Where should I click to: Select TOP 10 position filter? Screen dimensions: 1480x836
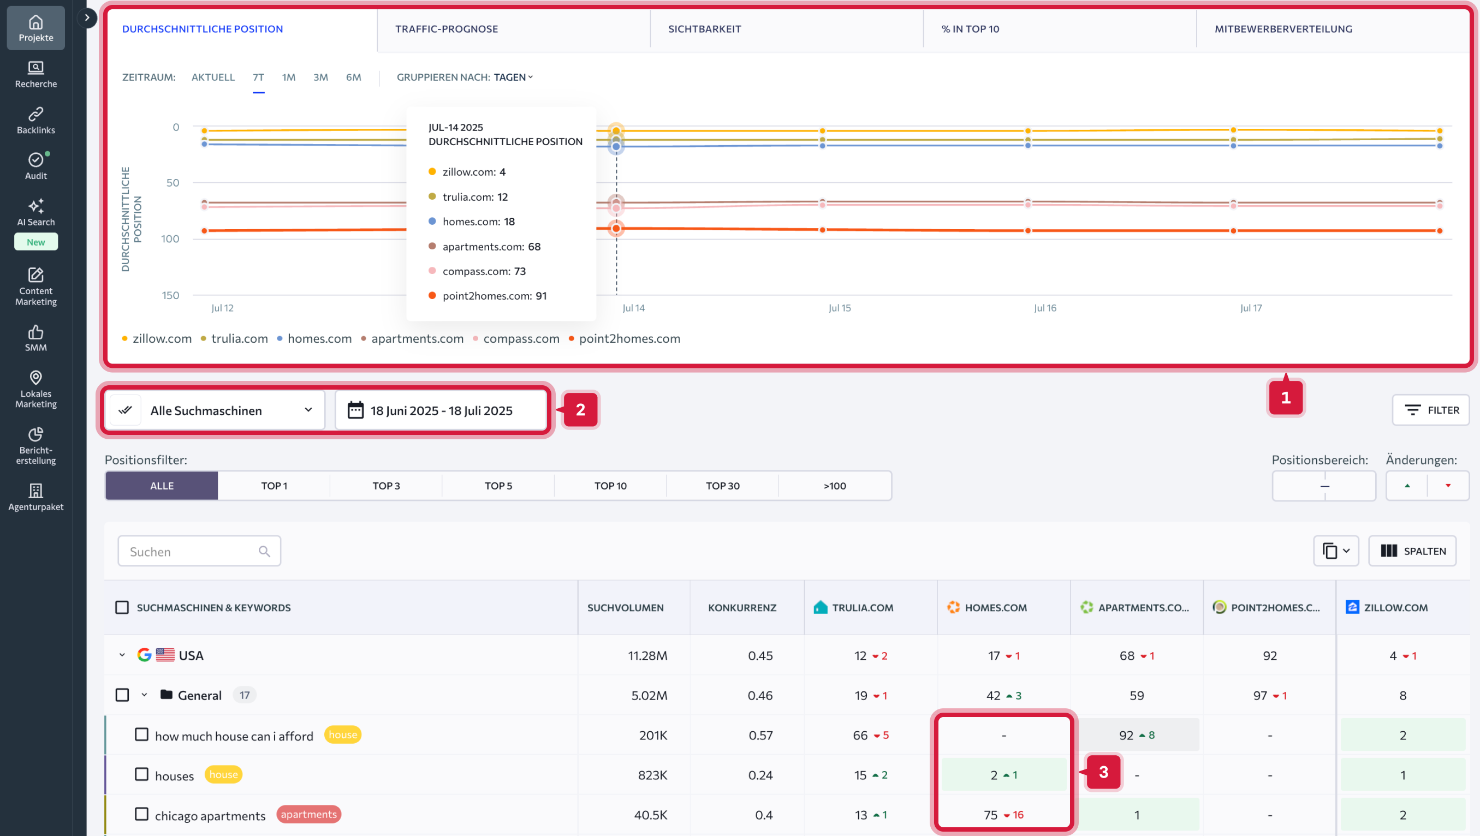click(x=610, y=486)
